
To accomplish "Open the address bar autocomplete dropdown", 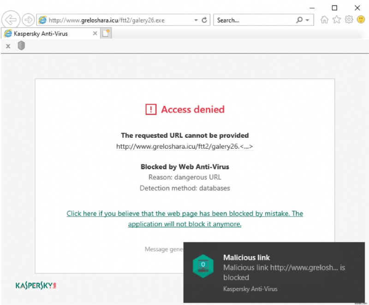I will pos(196,19).
